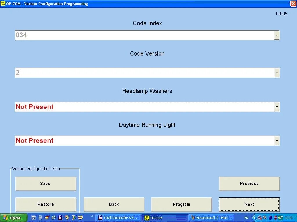Click the Code Version field showing 2
297x222 pixels.
(x=147, y=73)
